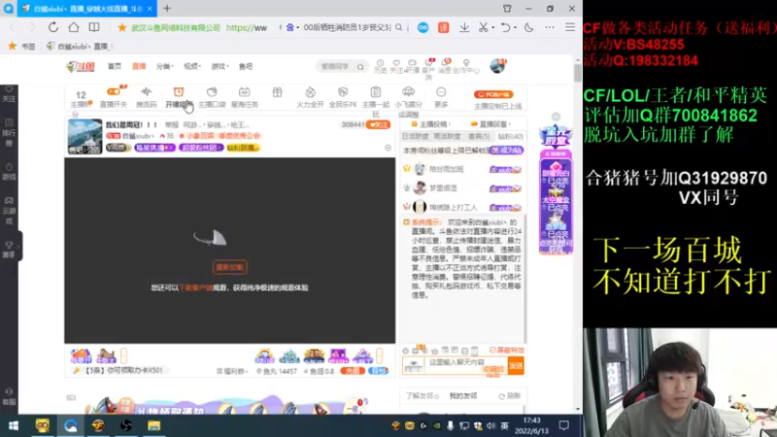
Task: Open 白鲨xiubi bookmark in bookmarks bar
Action: pos(79,46)
